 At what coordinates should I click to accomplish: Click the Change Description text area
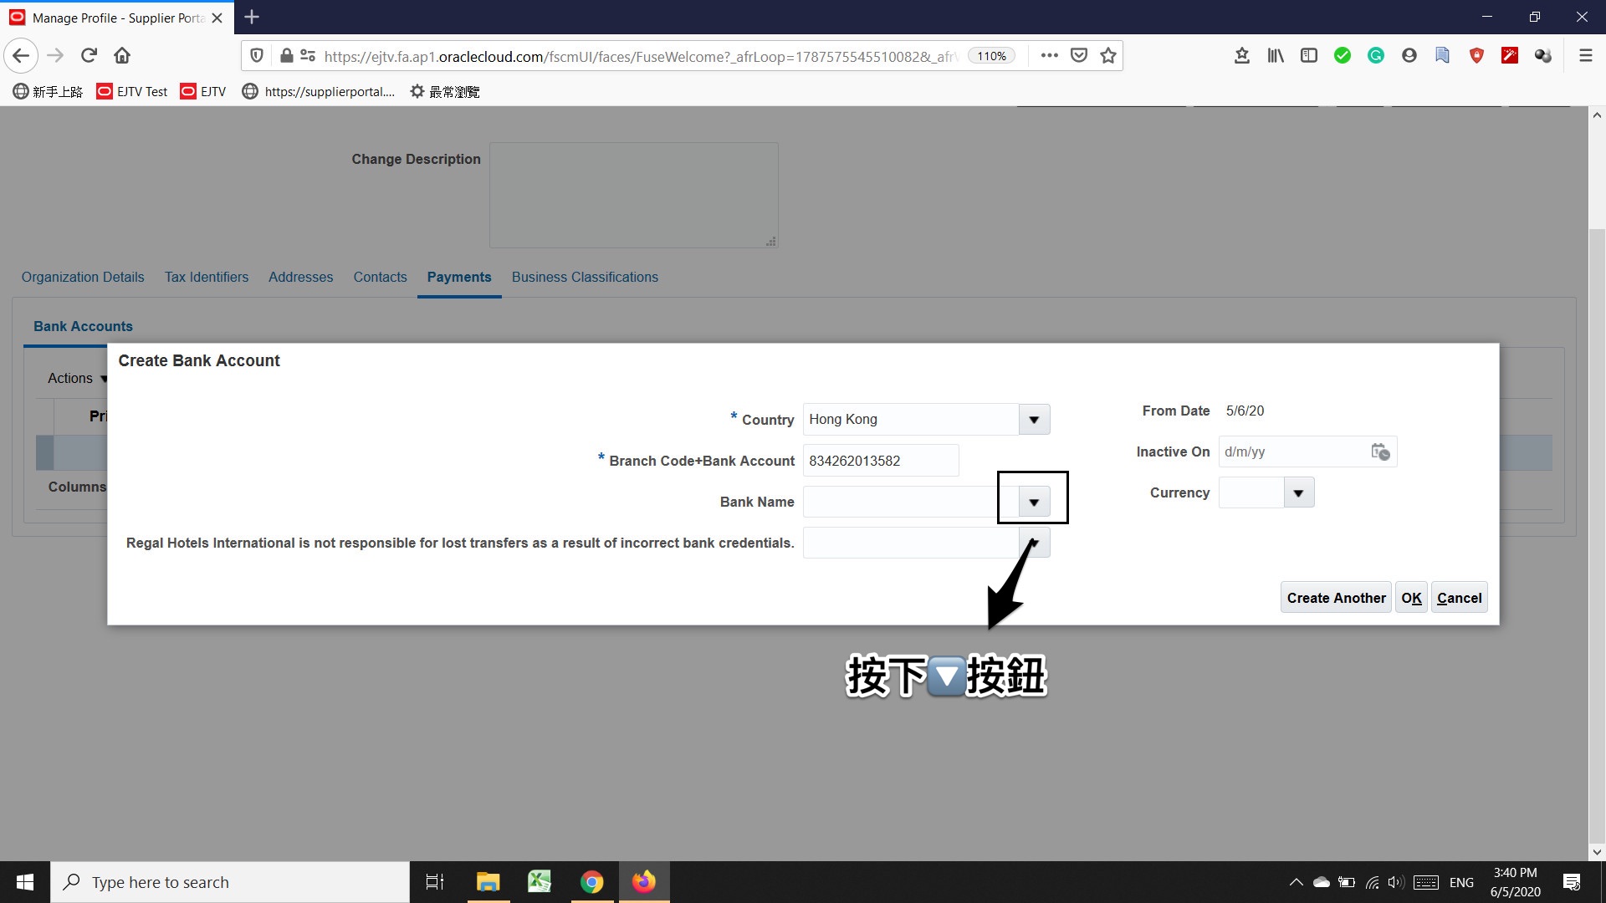point(634,195)
